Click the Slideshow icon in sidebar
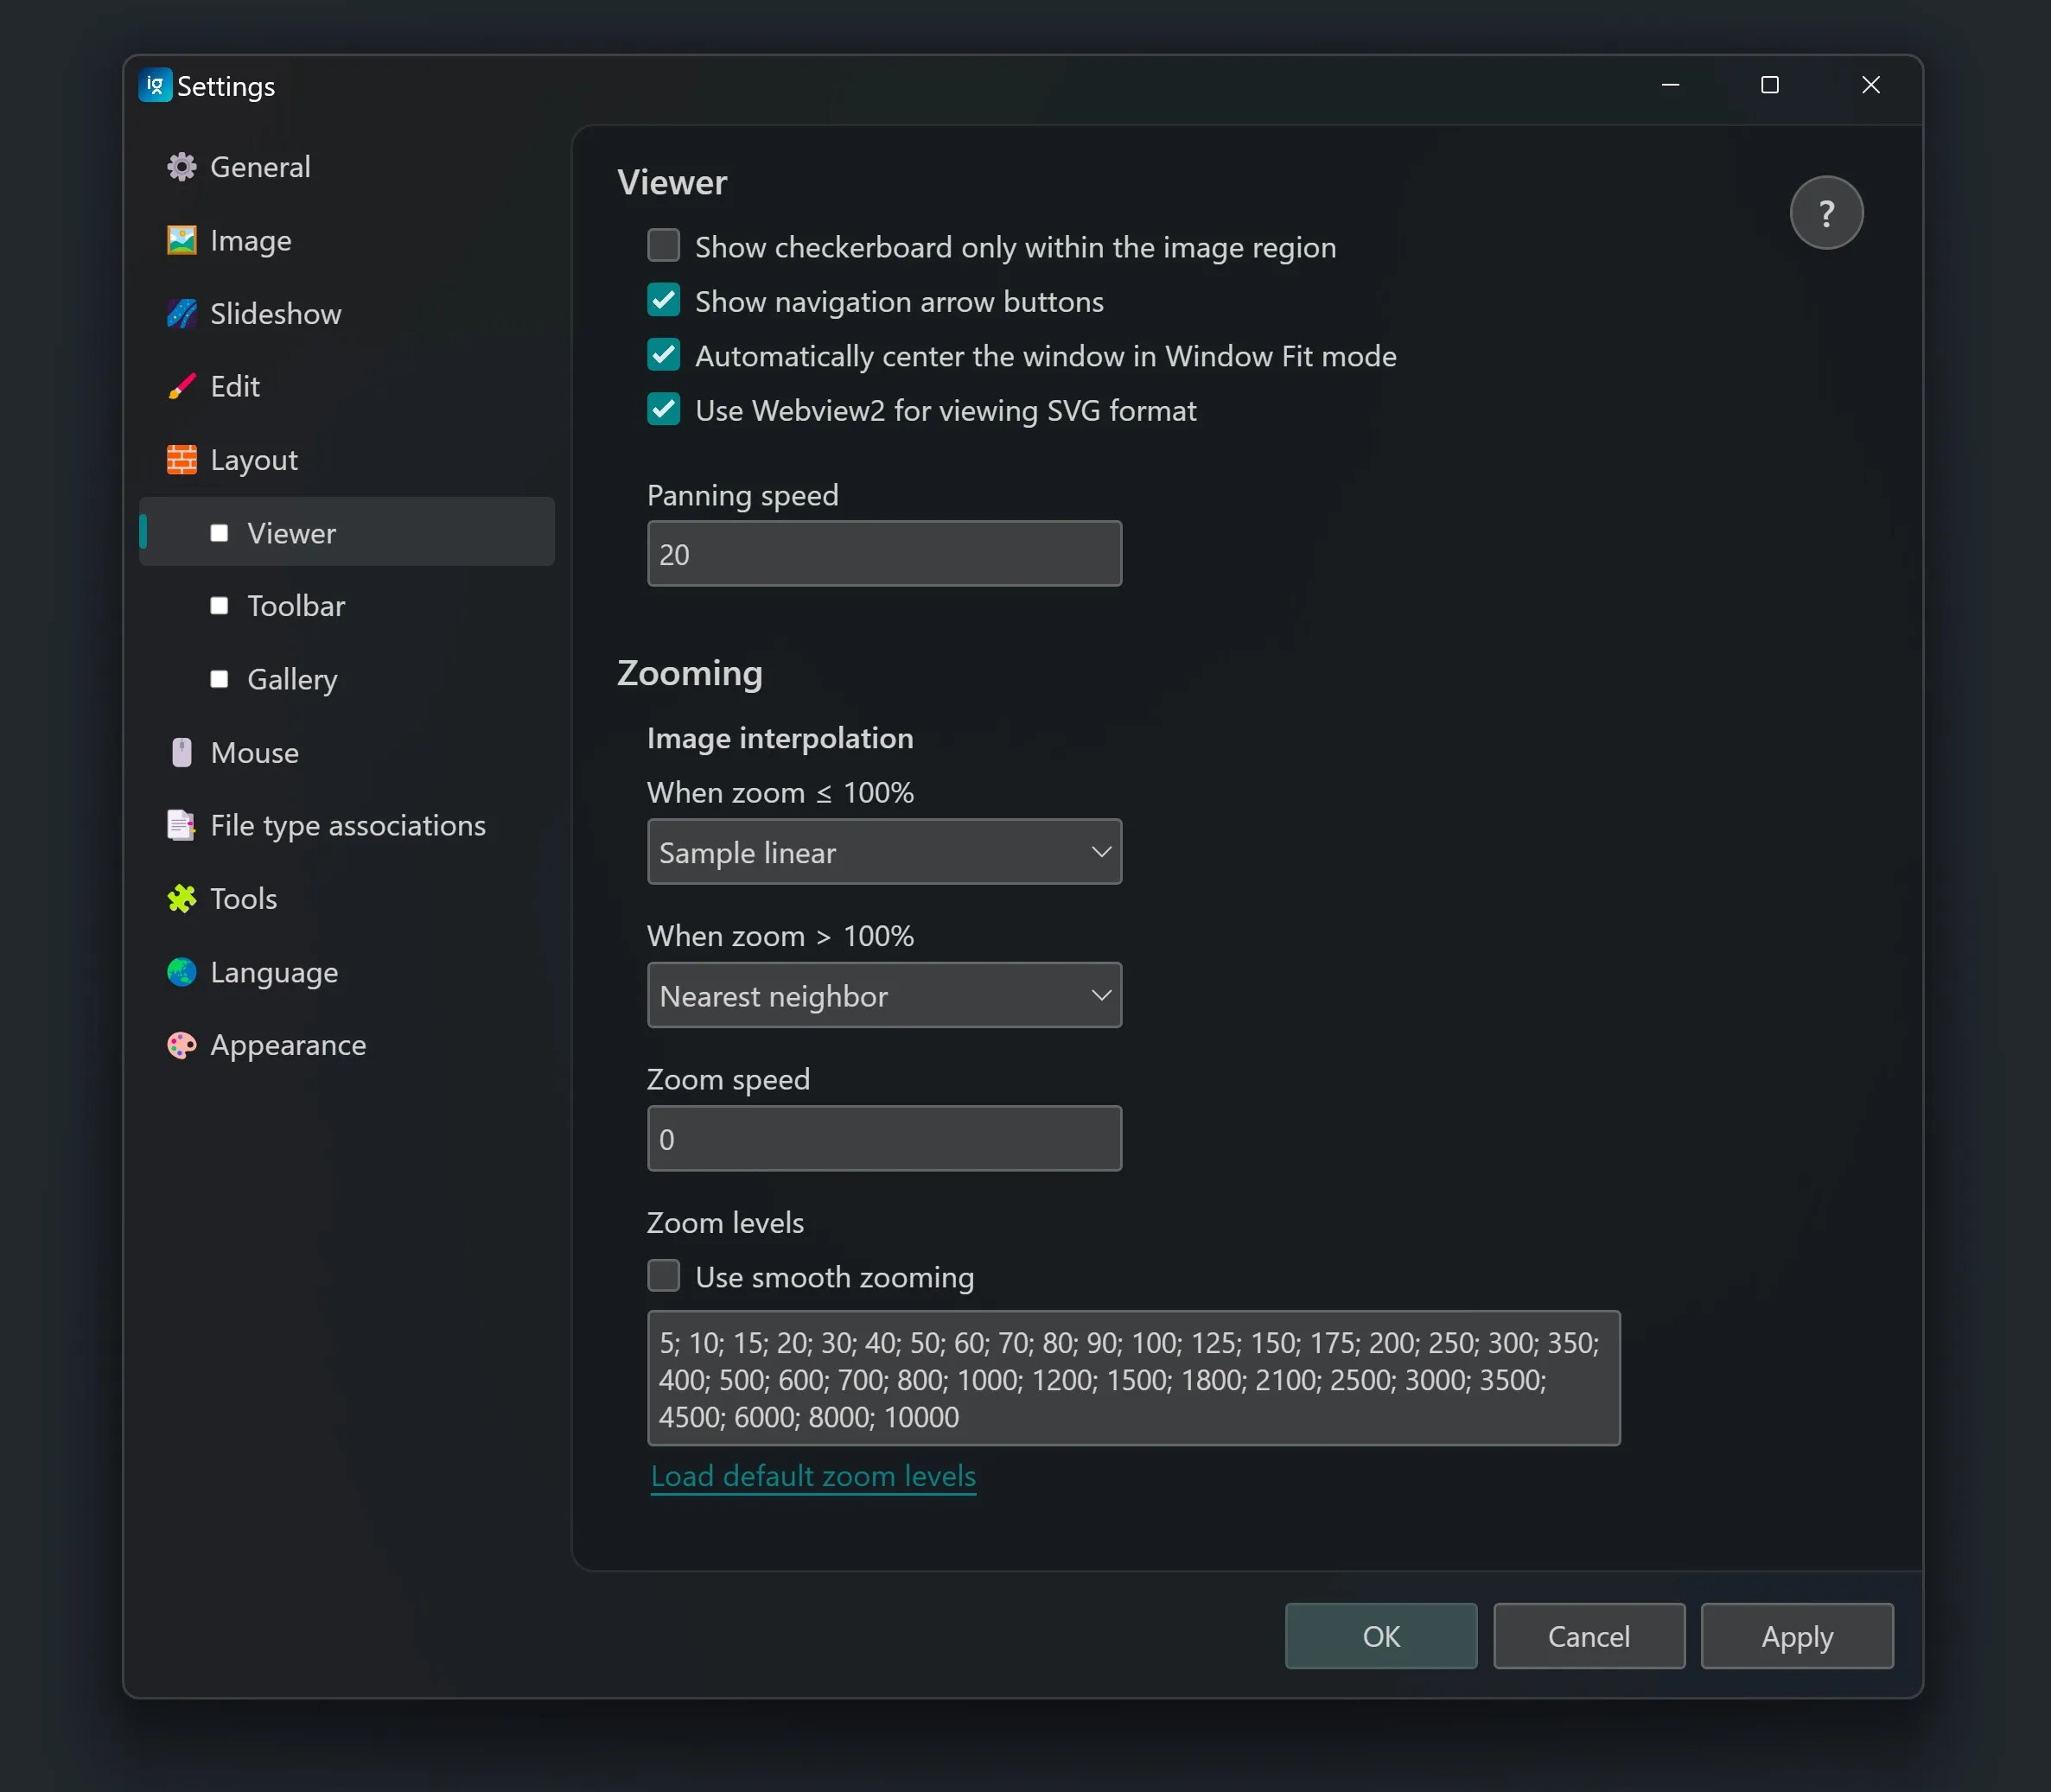 point(182,314)
